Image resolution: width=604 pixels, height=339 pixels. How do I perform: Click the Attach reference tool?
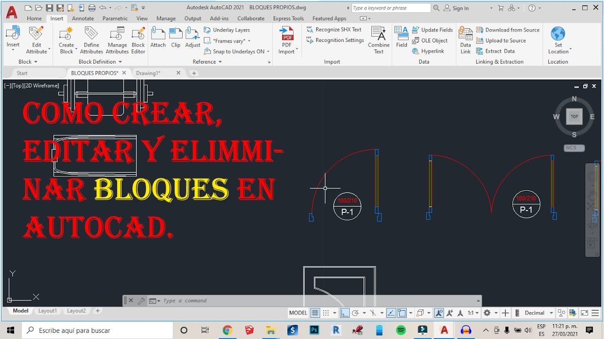(158, 38)
